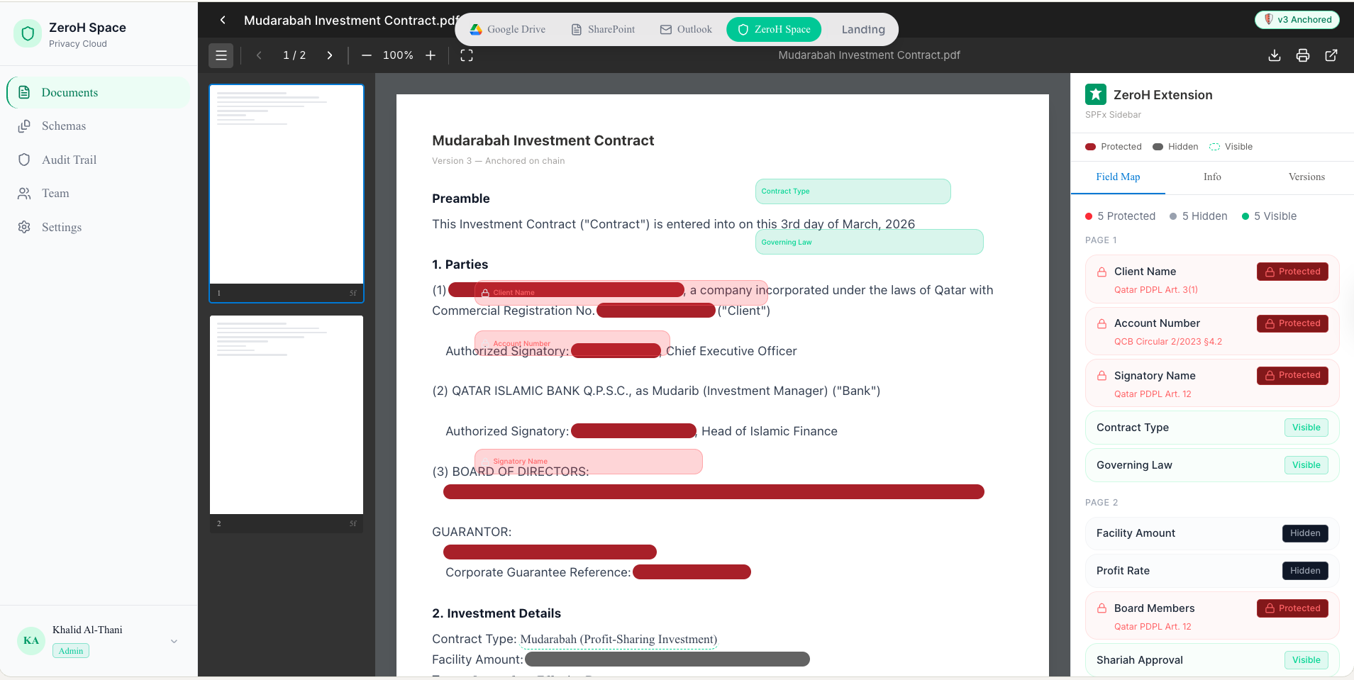The width and height of the screenshot is (1354, 680).
Task: Zoom out with the minus icon
Action: coord(367,55)
